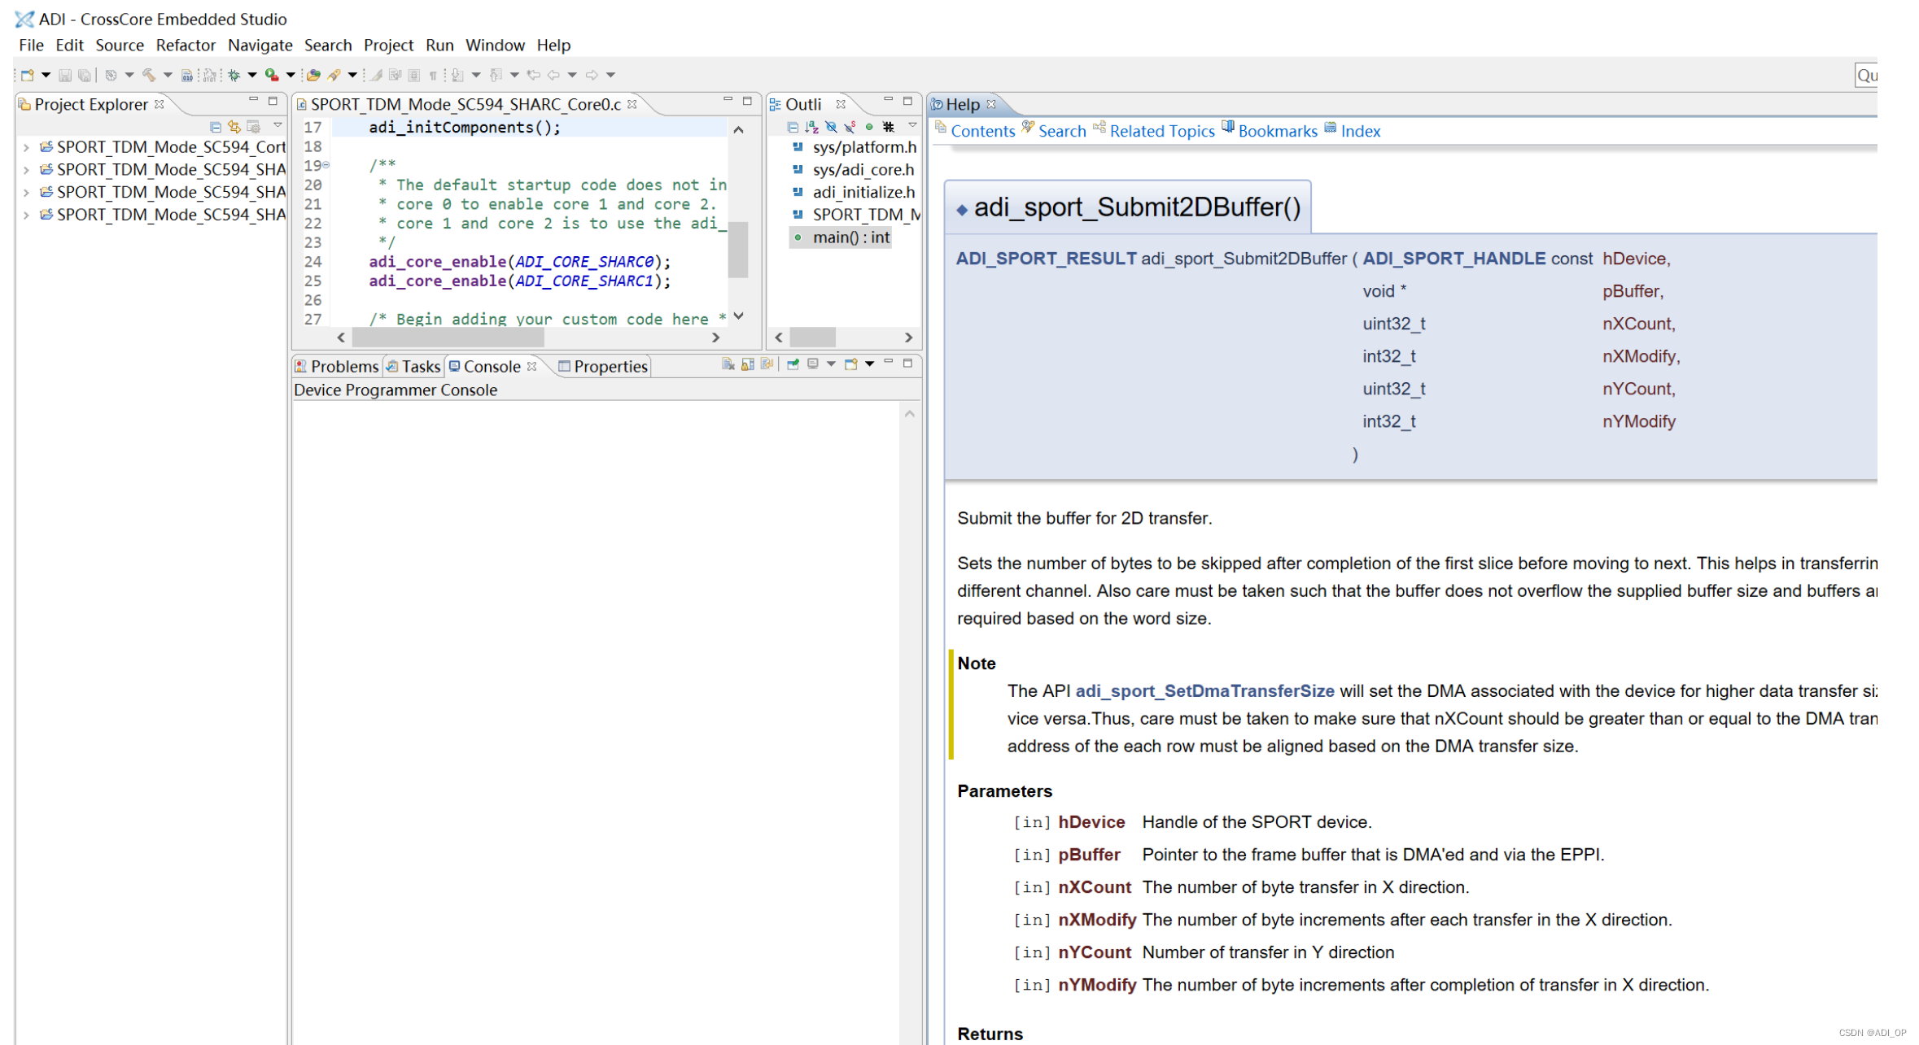Open Help Contents link
Screen dimensions: 1919x1045
tap(982, 131)
